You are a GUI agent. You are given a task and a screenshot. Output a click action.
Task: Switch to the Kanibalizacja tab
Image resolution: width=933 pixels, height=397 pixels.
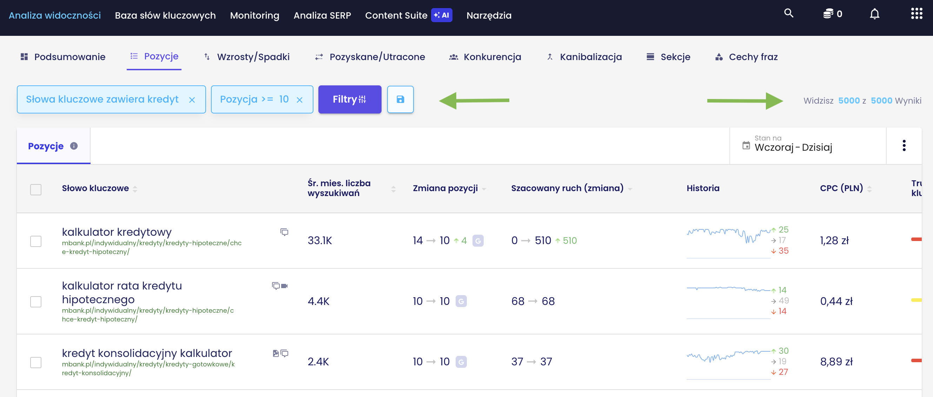click(584, 57)
